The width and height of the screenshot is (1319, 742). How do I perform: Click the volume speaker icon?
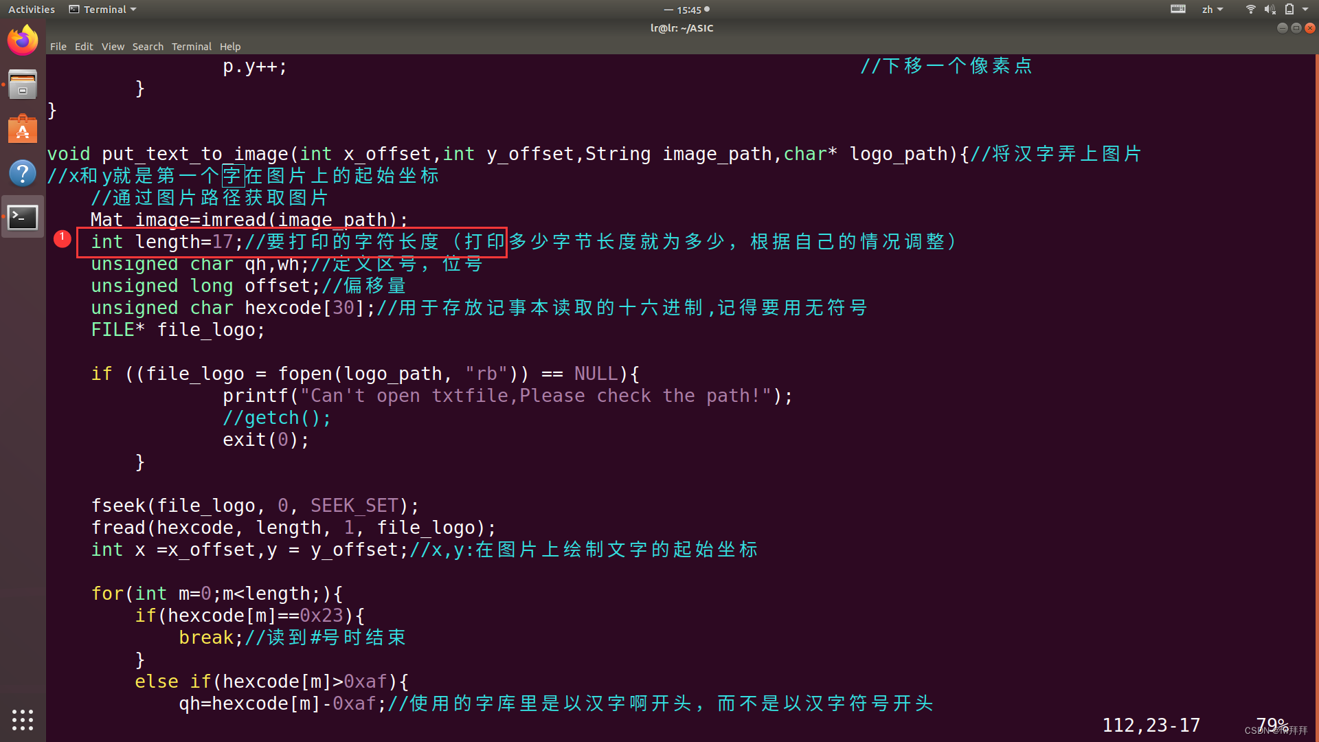(1270, 10)
